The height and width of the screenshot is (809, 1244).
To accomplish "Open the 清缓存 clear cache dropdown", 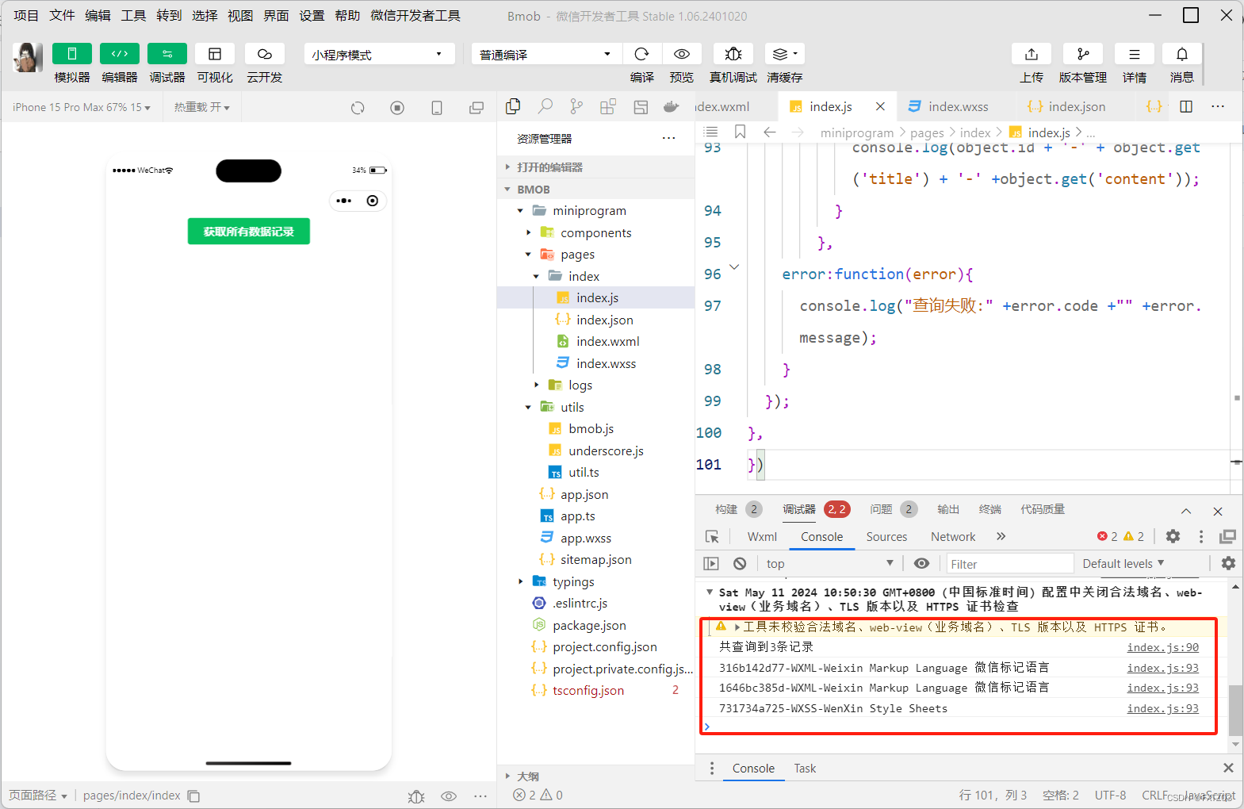I will click(784, 54).
